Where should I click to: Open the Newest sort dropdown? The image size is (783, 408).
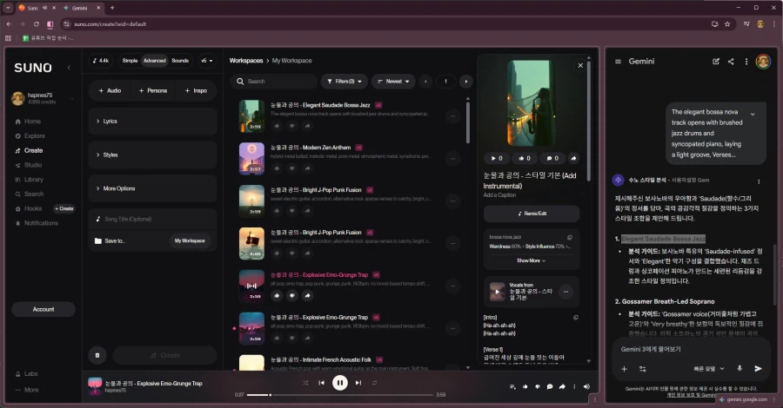tap(392, 82)
